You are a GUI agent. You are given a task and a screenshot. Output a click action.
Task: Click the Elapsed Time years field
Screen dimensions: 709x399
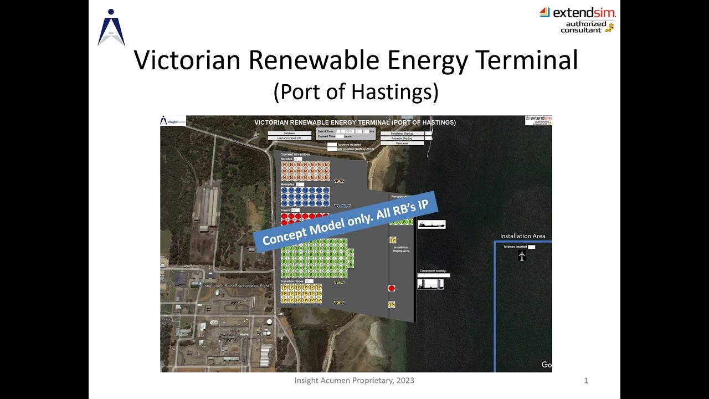(x=340, y=136)
